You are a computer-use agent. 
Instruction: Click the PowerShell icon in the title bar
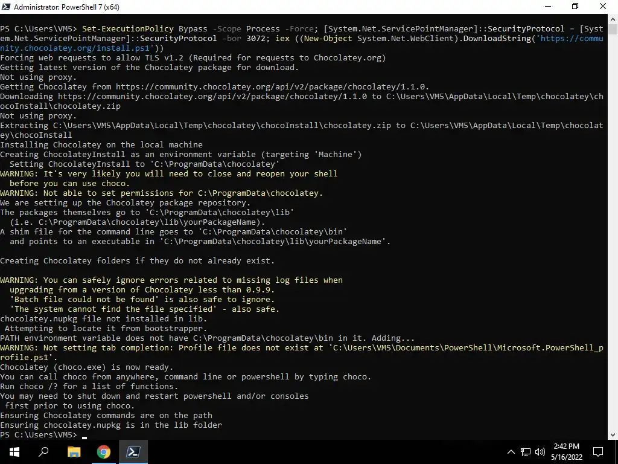coord(6,7)
